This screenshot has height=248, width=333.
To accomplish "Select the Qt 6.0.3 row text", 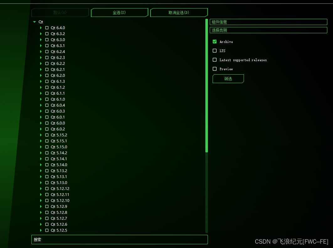I will pyautogui.click(x=58, y=111).
